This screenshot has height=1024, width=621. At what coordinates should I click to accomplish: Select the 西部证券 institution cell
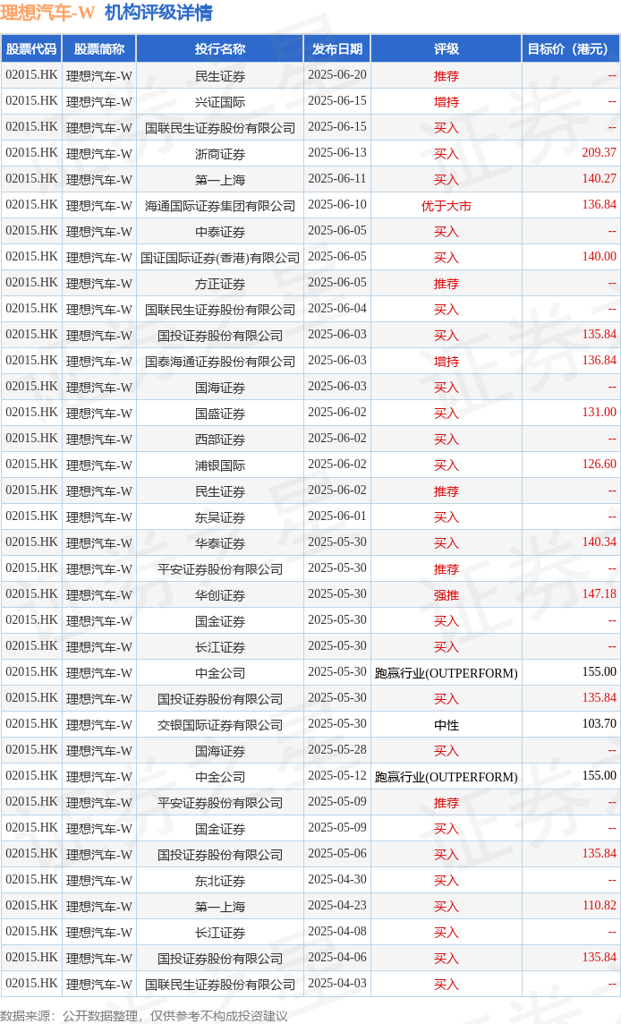pyautogui.click(x=220, y=439)
